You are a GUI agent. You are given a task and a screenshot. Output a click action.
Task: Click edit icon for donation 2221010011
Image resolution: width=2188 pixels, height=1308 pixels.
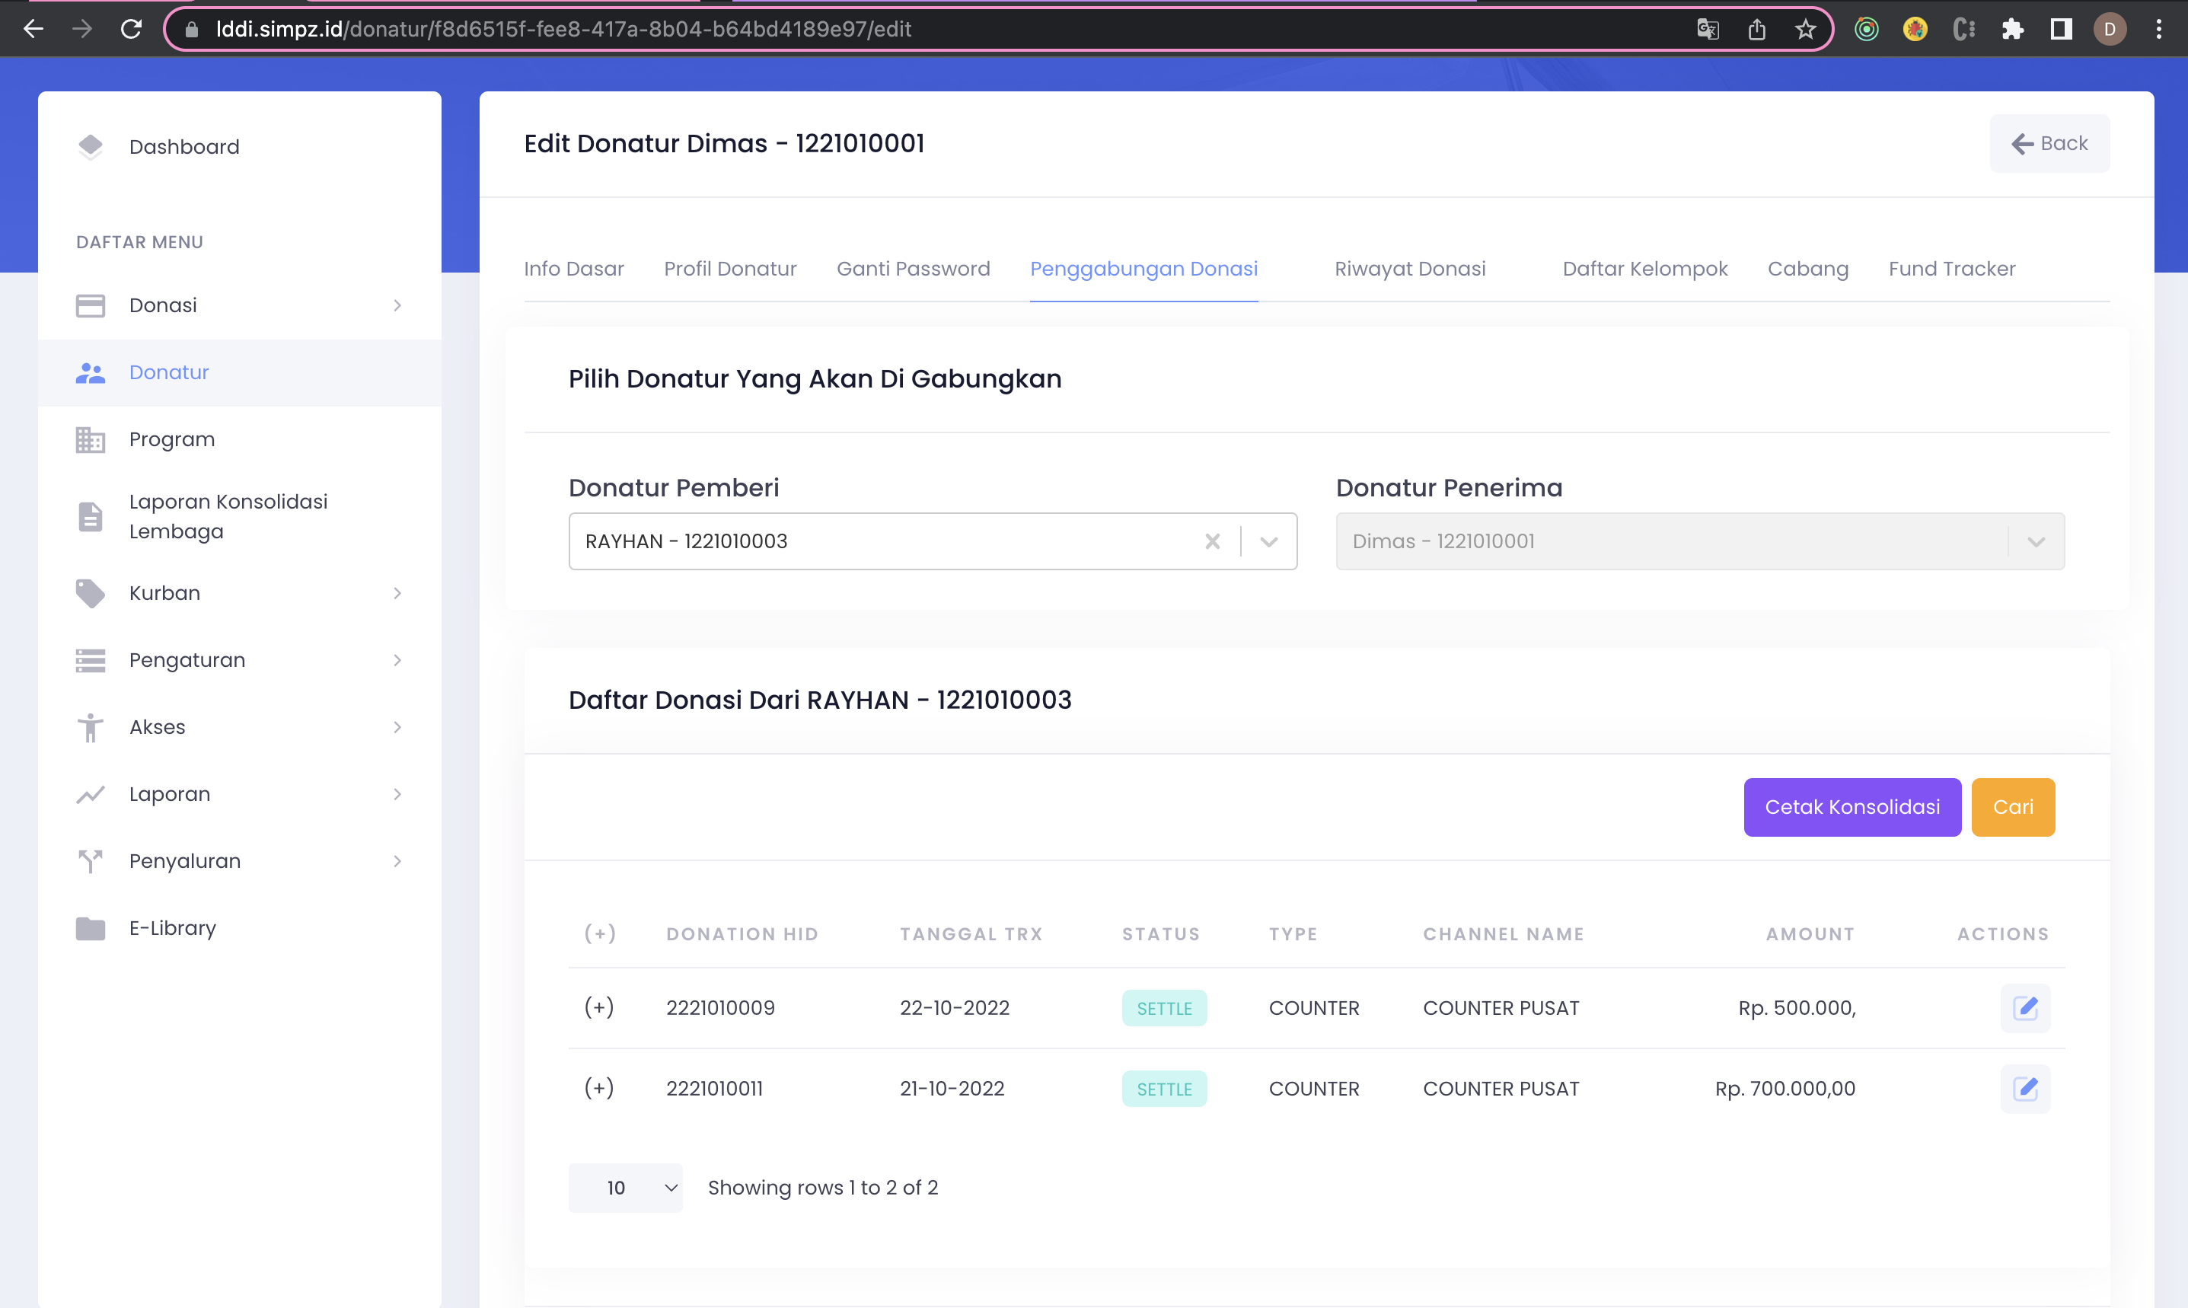[2024, 1089]
